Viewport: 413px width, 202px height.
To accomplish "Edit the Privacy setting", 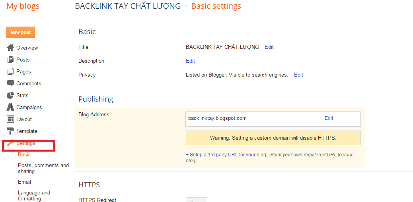I will [299, 75].
